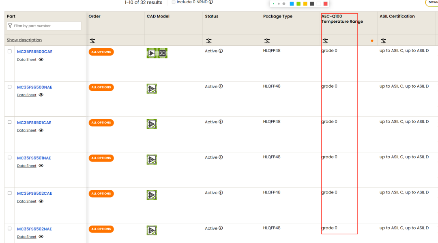
Task: Open part link MC35FS6502CAE
Action: (34, 193)
